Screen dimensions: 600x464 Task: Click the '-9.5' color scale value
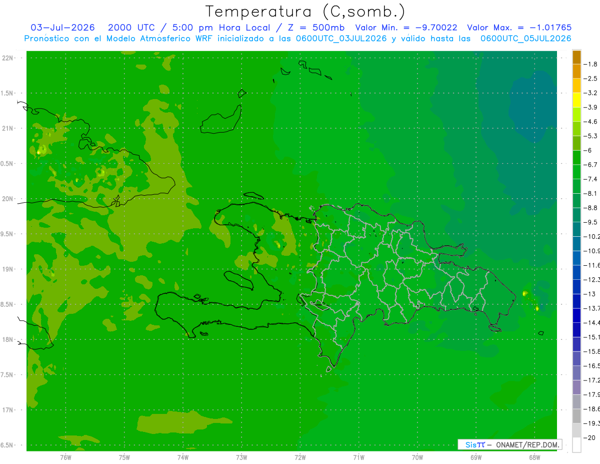point(590,222)
